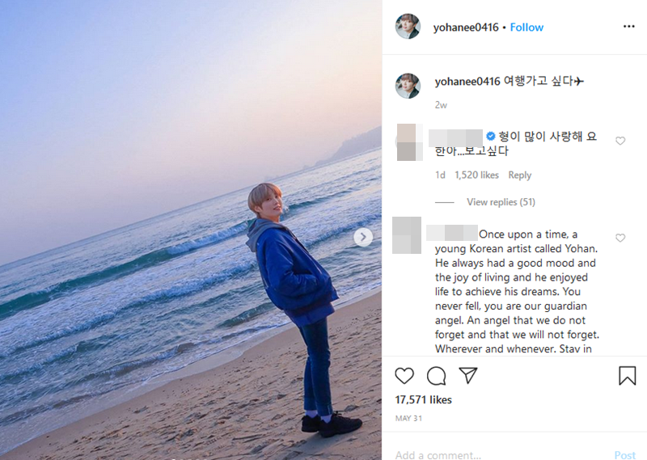Go to next photo arrow
This screenshot has height=460, width=647.
[x=363, y=237]
